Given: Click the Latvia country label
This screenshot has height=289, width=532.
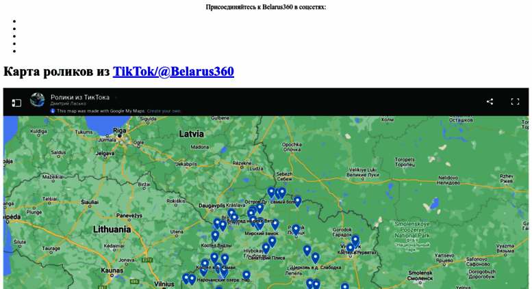Looking at the screenshot, I should (191, 134).
